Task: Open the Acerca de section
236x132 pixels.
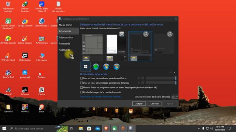Action: coord(65,50)
